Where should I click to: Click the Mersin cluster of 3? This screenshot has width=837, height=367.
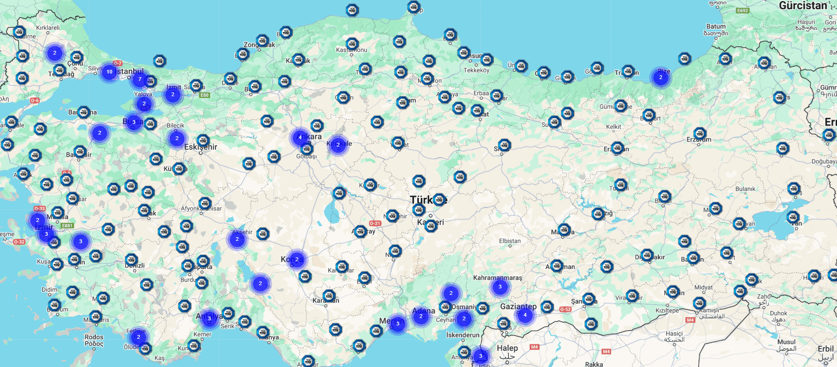[x=398, y=324]
